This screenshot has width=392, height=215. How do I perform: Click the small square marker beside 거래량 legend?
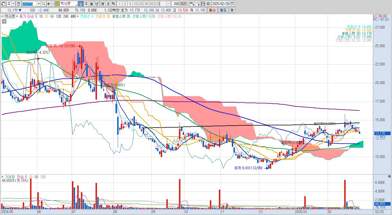point(3,177)
